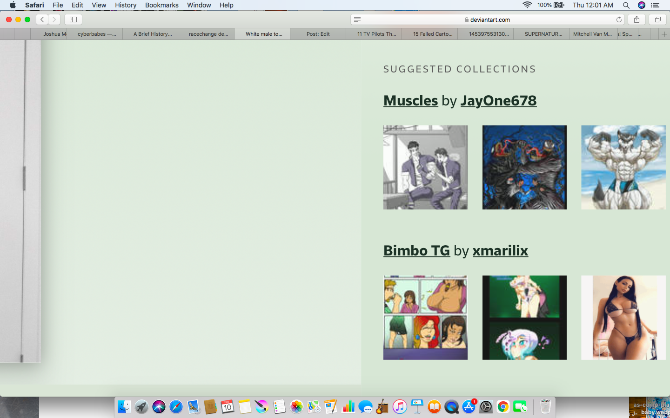Open Messages in the Dock
This screenshot has height=418, width=670.
365,407
